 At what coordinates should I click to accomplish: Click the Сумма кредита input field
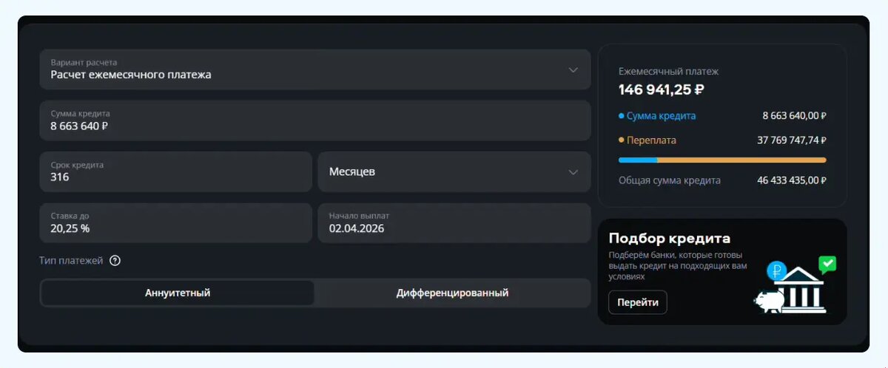[315, 120]
